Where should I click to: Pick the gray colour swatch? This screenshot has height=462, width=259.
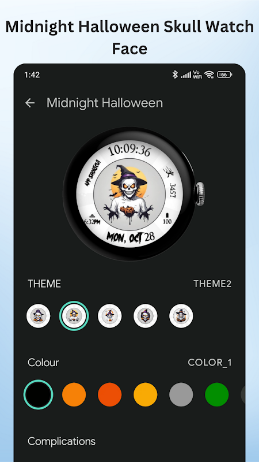click(x=181, y=394)
